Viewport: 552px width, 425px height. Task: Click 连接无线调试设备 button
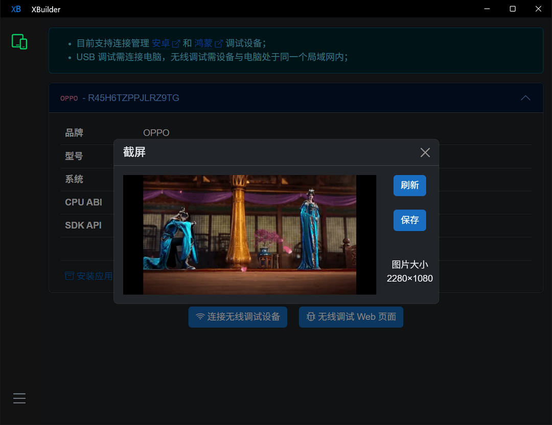(238, 317)
